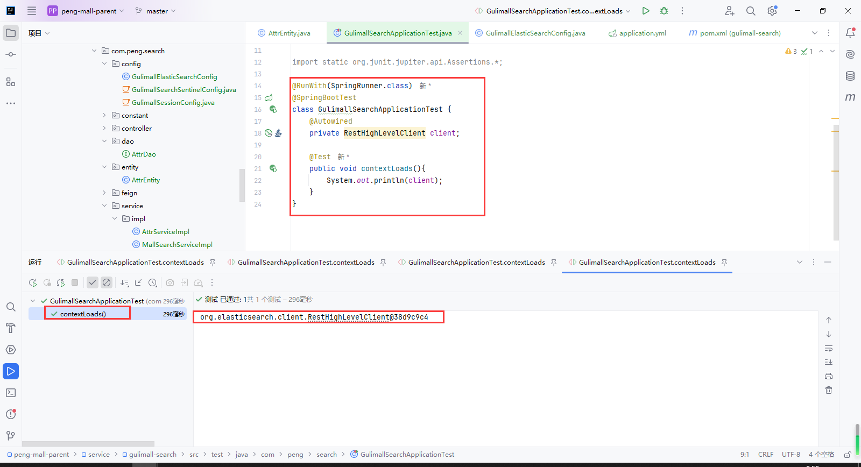The image size is (861, 467).
Task: Toggle soft-wrap in console output
Action: click(829, 348)
